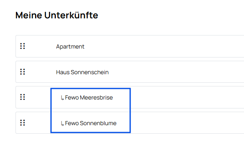This screenshot has width=244, height=148.
Task: Click gap between Sonnenblume handle and arrow
Action: click(x=38, y=123)
